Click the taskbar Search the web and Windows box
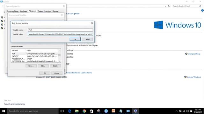The image size is (204, 114). click(33, 111)
